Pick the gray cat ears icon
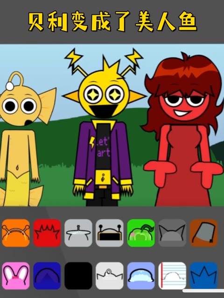224x298 pixels. tap(172, 233)
